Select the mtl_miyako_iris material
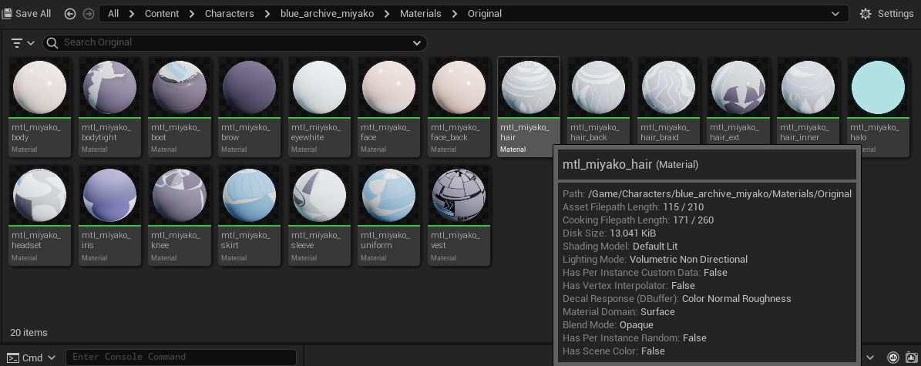The height and width of the screenshot is (366, 921). click(x=109, y=215)
